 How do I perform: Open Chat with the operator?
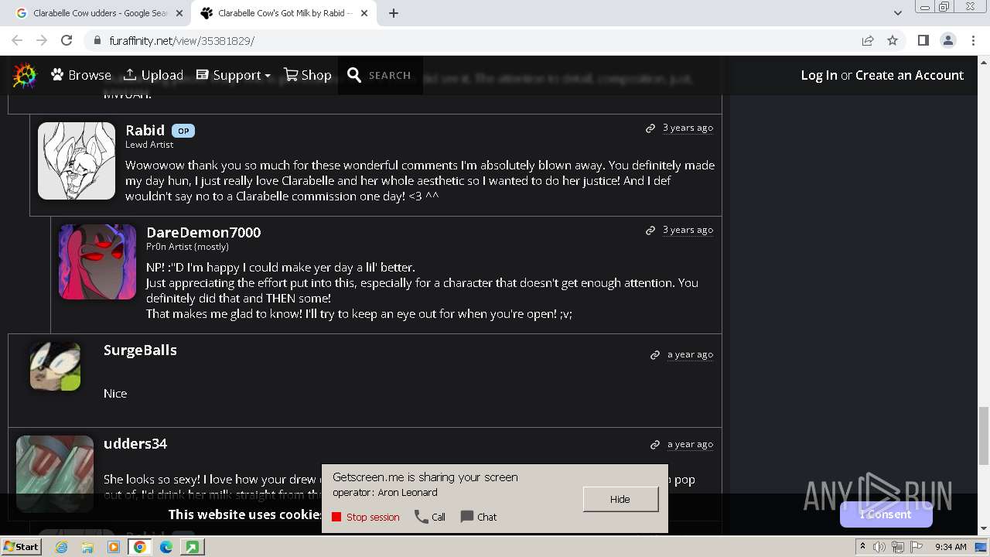click(479, 517)
